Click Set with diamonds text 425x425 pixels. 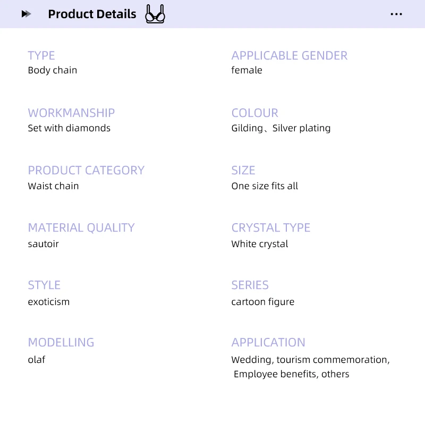[x=69, y=128]
